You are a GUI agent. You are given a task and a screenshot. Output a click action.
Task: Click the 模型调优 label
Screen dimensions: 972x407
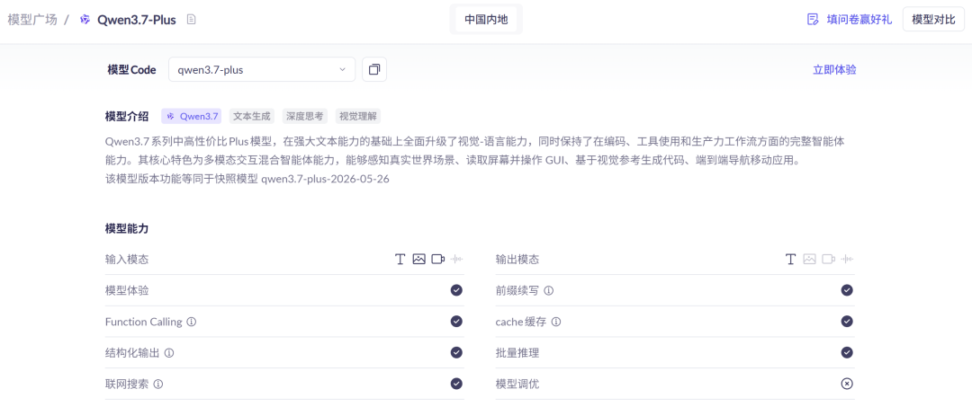click(517, 385)
